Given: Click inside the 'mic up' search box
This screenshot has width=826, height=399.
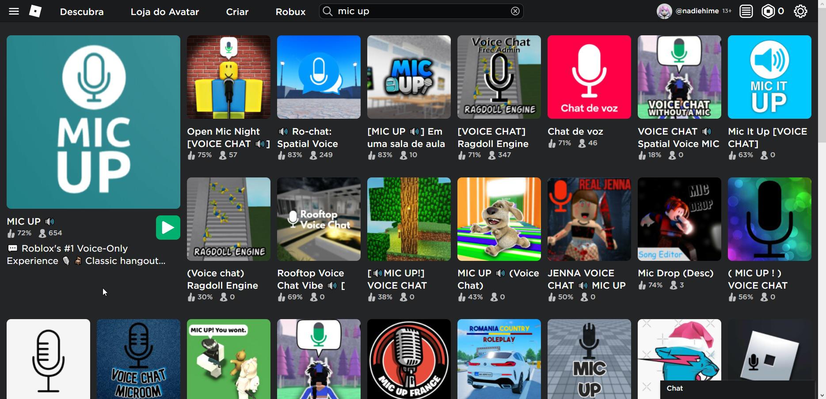Looking at the screenshot, I should 420,11.
